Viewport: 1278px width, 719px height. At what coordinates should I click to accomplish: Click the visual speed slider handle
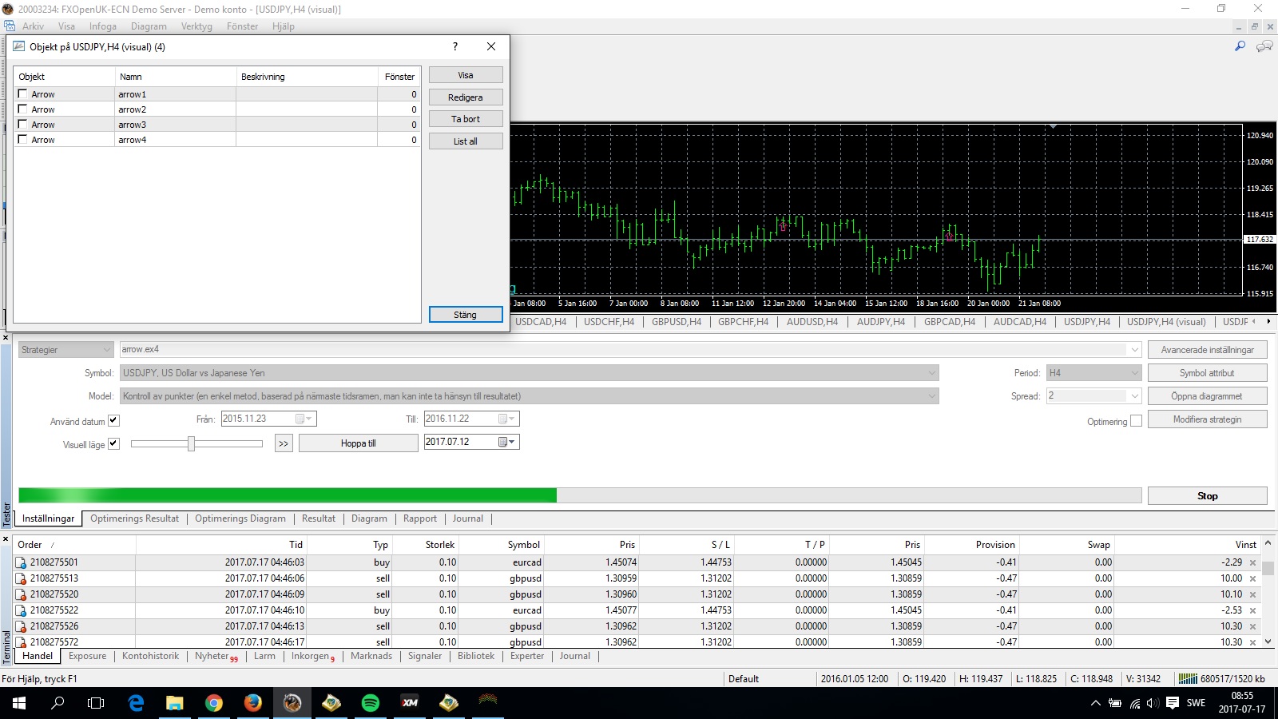(191, 443)
